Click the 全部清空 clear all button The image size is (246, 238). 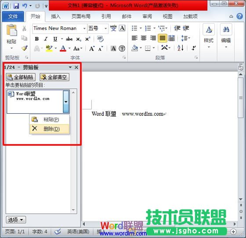(54, 77)
